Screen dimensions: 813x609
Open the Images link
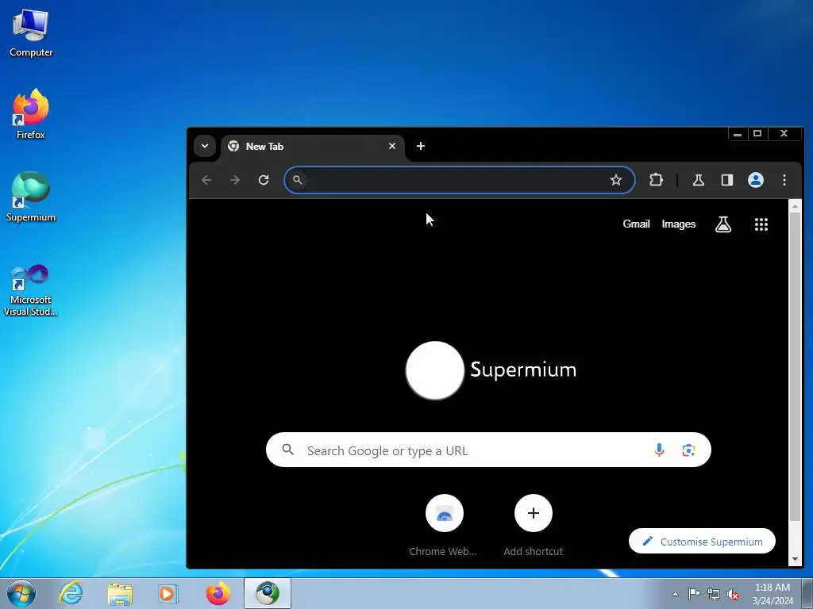[678, 224]
